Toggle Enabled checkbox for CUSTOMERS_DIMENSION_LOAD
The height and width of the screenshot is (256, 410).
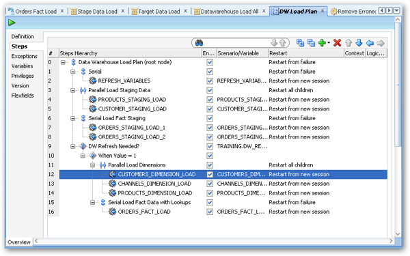(x=210, y=175)
